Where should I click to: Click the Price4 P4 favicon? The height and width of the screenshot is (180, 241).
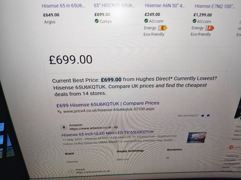coord(60,112)
